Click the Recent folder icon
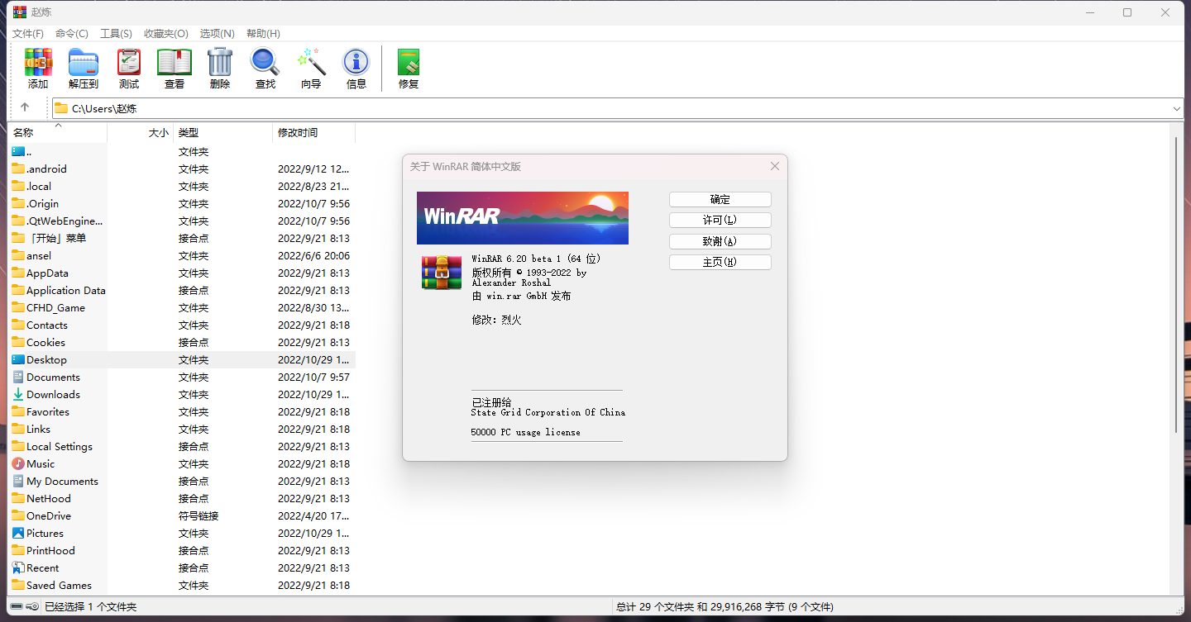The width and height of the screenshot is (1191, 622). point(18,568)
